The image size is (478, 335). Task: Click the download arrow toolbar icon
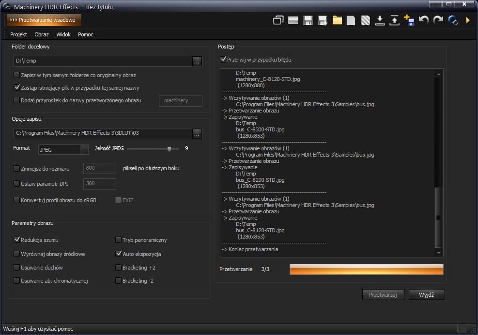point(380,20)
